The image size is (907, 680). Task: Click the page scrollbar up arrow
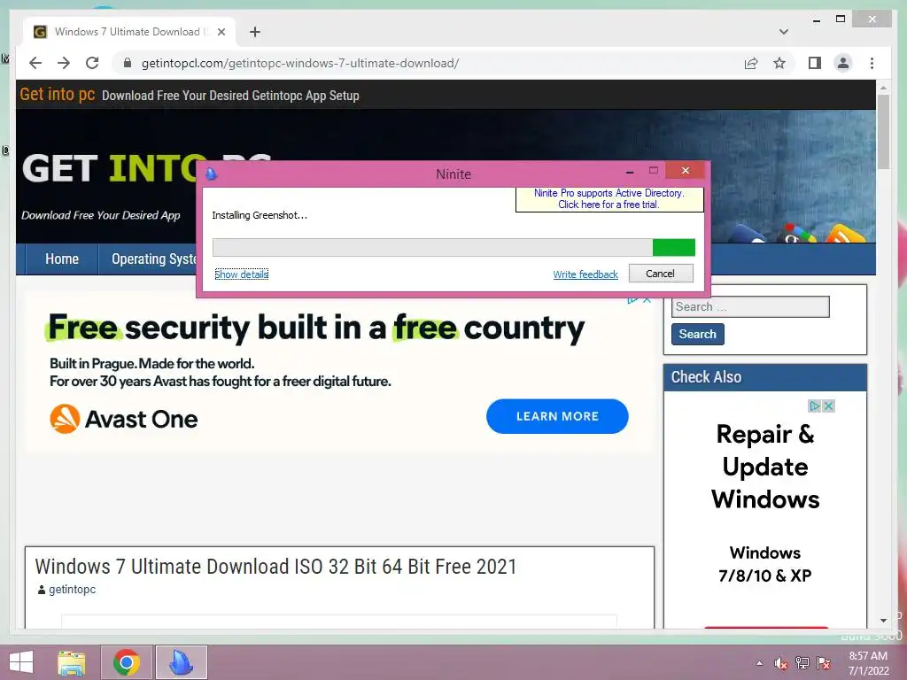883,88
